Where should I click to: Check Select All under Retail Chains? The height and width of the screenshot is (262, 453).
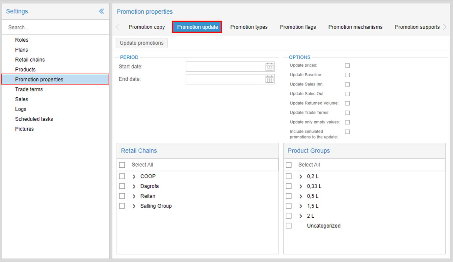122,165
